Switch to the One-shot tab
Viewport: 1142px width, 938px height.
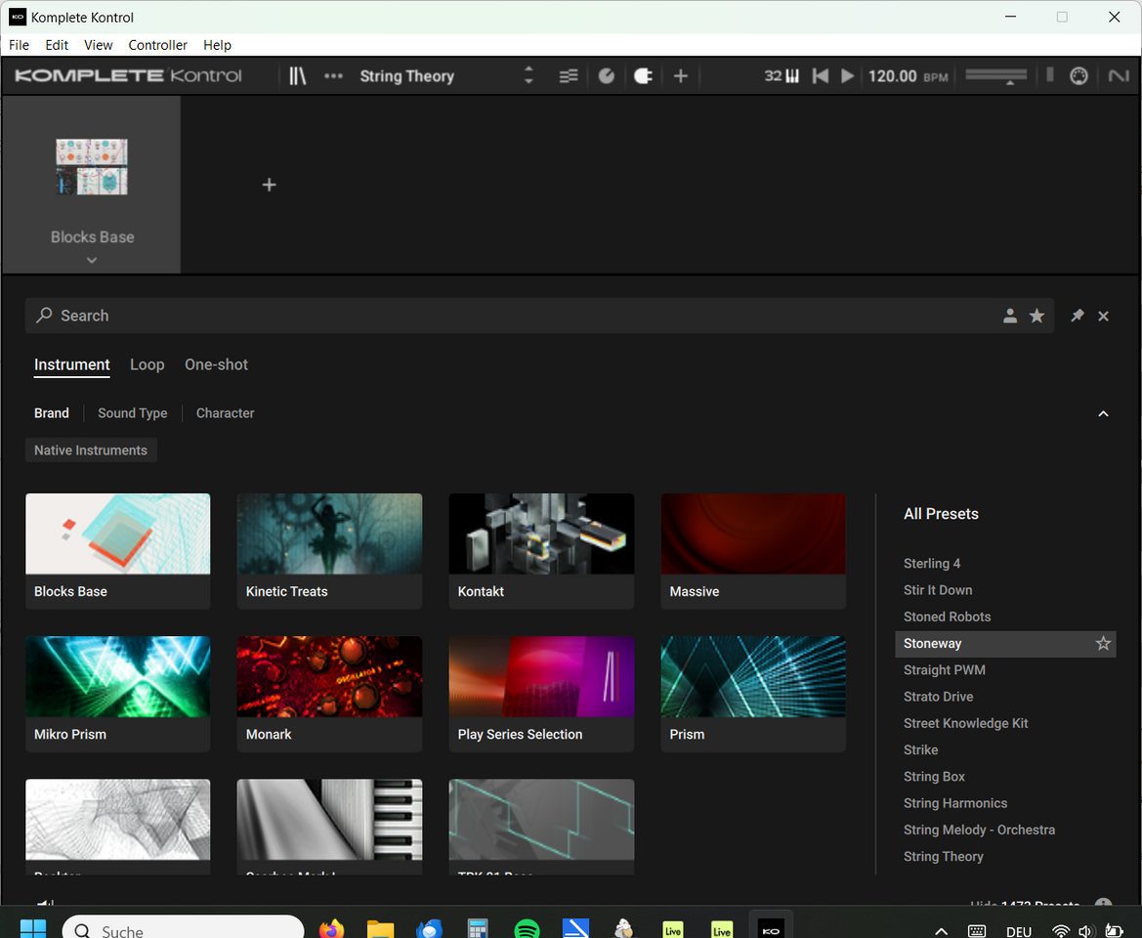tap(216, 364)
